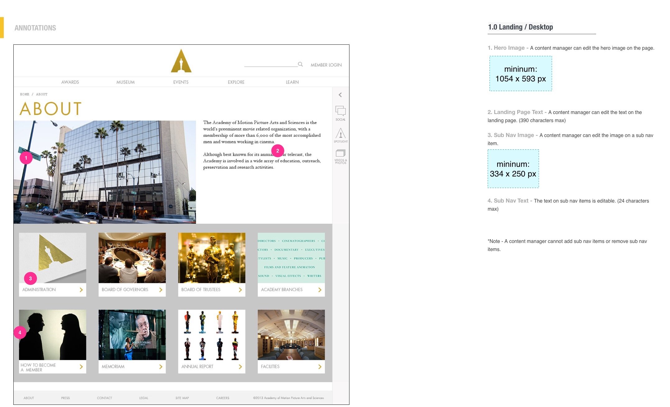This screenshot has height=407, width=670.
Task: Click the Careers footer link
Action: click(223, 398)
